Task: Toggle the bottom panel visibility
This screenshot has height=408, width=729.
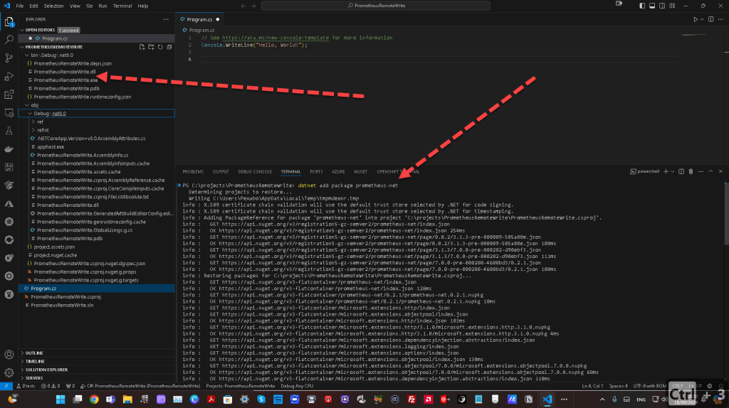Action: pos(652,6)
